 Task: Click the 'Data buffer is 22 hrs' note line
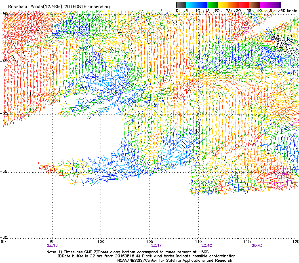pos(146,256)
